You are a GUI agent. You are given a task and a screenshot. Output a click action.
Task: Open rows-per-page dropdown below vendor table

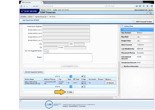point(84,87)
